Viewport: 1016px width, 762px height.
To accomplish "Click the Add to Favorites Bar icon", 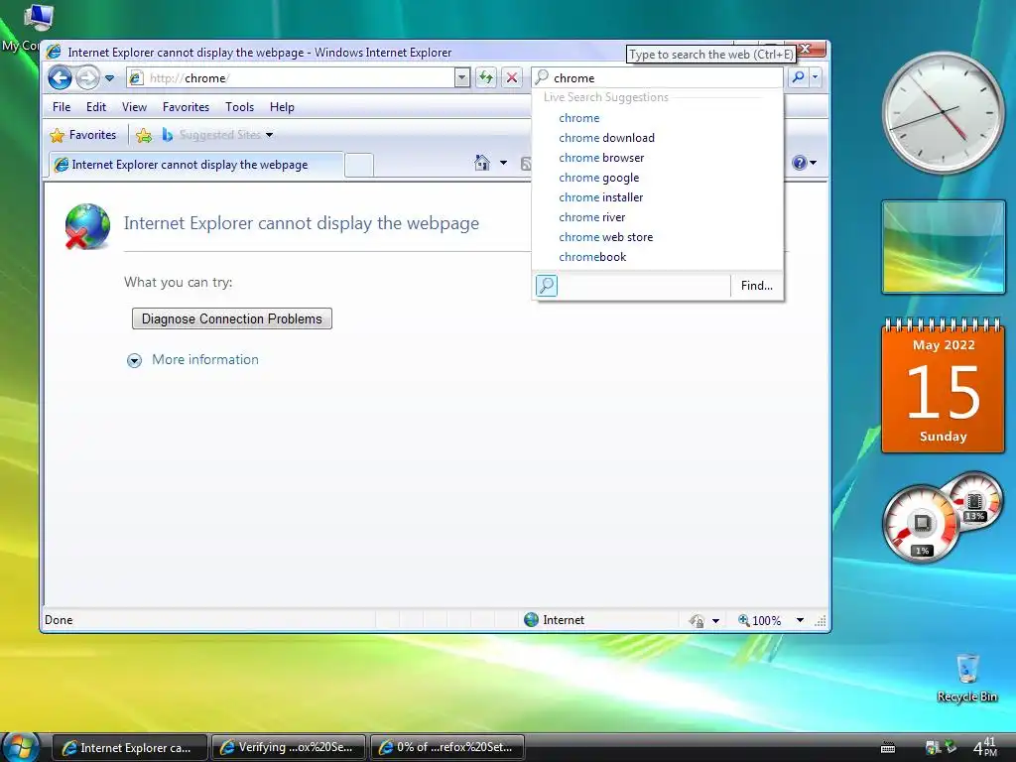I will (x=144, y=135).
